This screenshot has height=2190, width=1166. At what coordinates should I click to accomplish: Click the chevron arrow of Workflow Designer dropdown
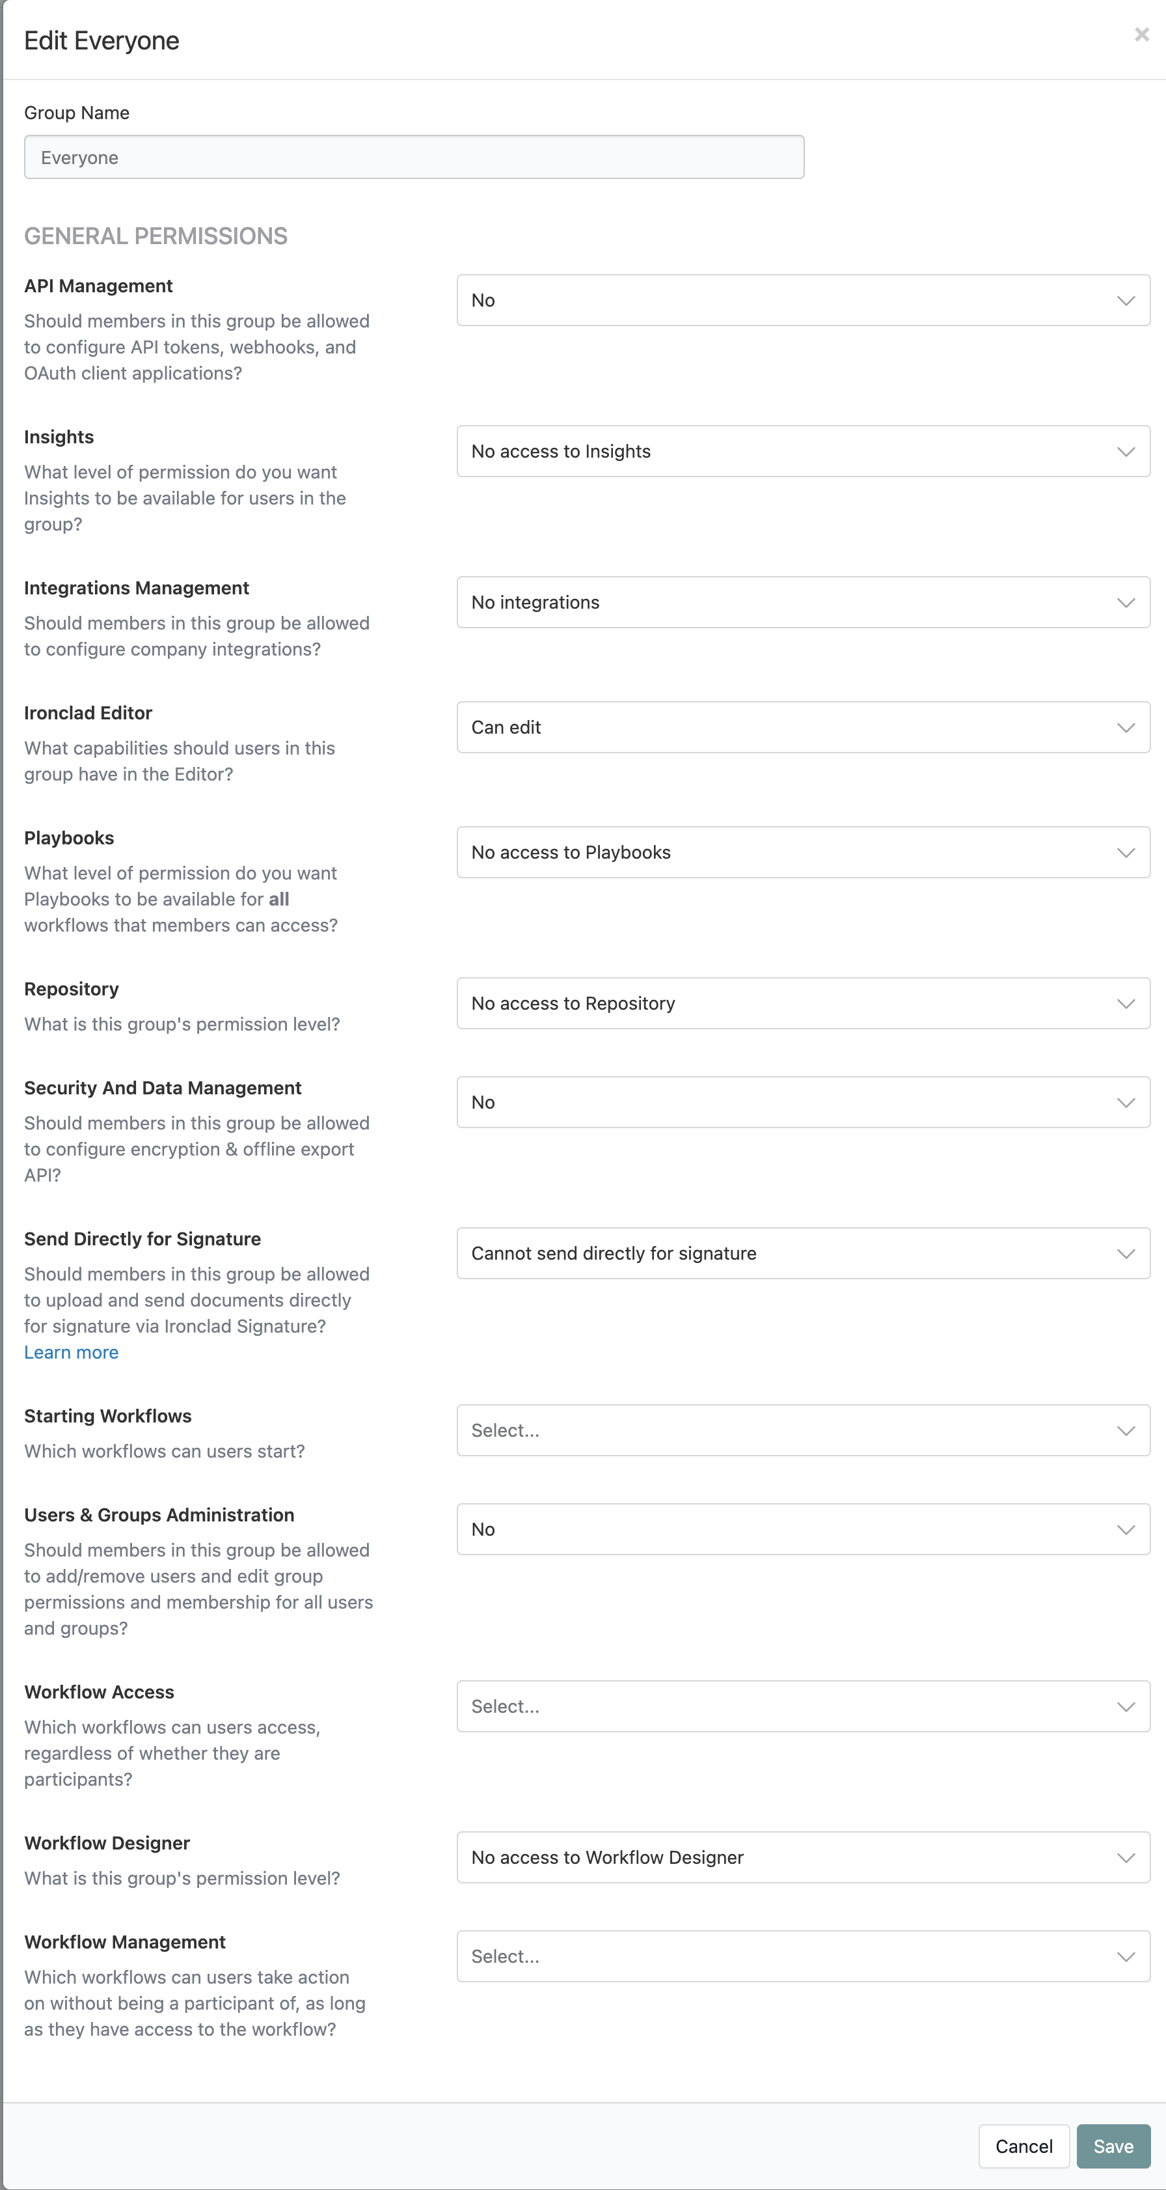click(x=1126, y=1857)
